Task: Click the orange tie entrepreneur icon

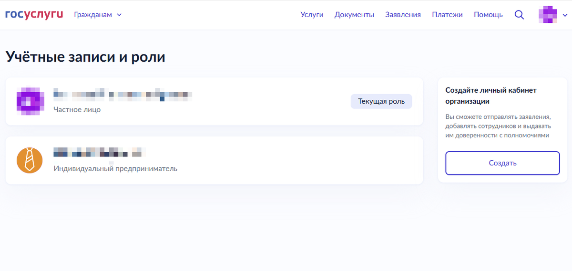Action: pos(30,160)
